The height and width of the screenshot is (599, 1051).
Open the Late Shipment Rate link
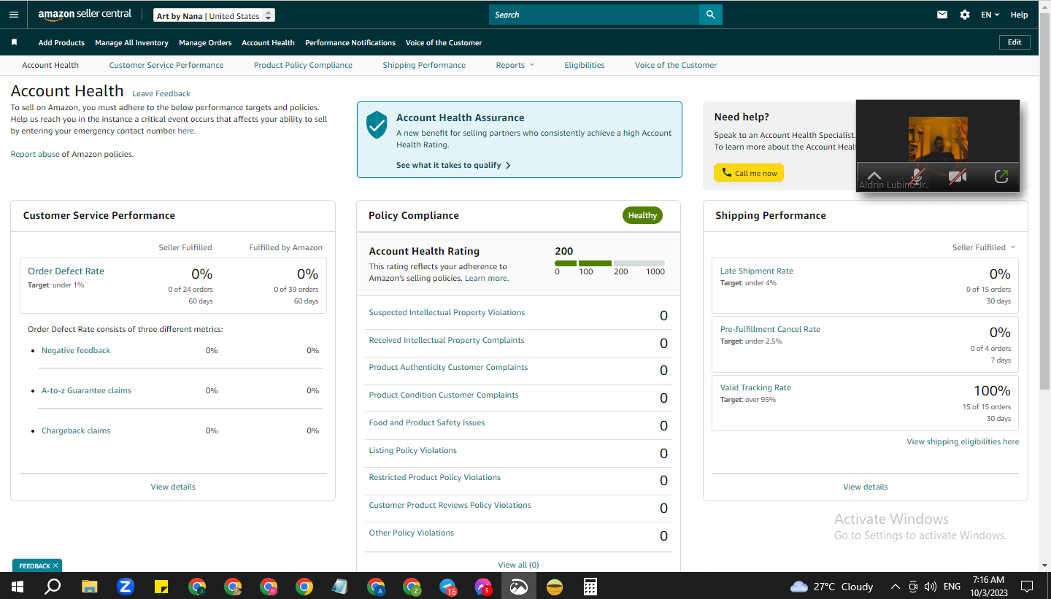tap(756, 271)
